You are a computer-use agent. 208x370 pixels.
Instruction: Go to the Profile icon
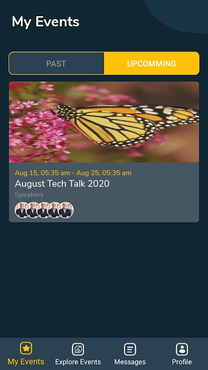tap(182, 349)
